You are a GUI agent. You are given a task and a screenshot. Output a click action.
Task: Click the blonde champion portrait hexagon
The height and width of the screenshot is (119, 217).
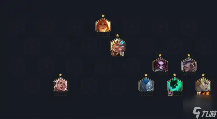click(x=203, y=84)
